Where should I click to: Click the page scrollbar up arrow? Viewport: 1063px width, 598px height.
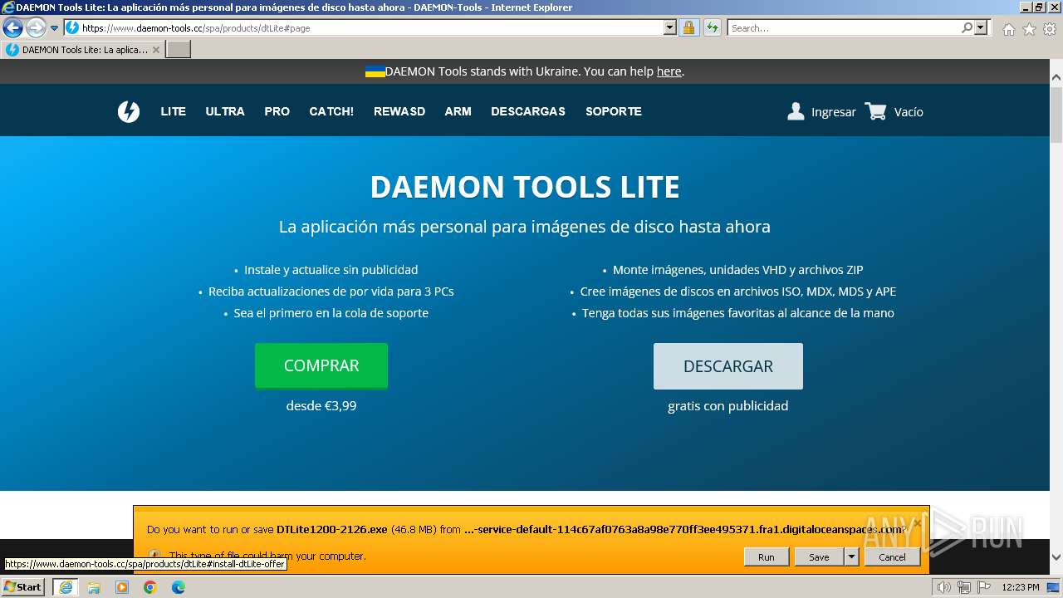(1056, 77)
